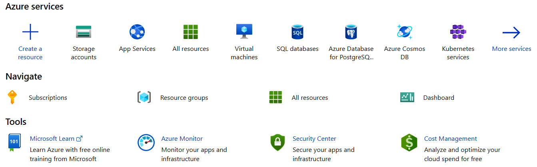Select the Cost Management dollar icon
This screenshot has height=167, width=537.
click(x=409, y=142)
